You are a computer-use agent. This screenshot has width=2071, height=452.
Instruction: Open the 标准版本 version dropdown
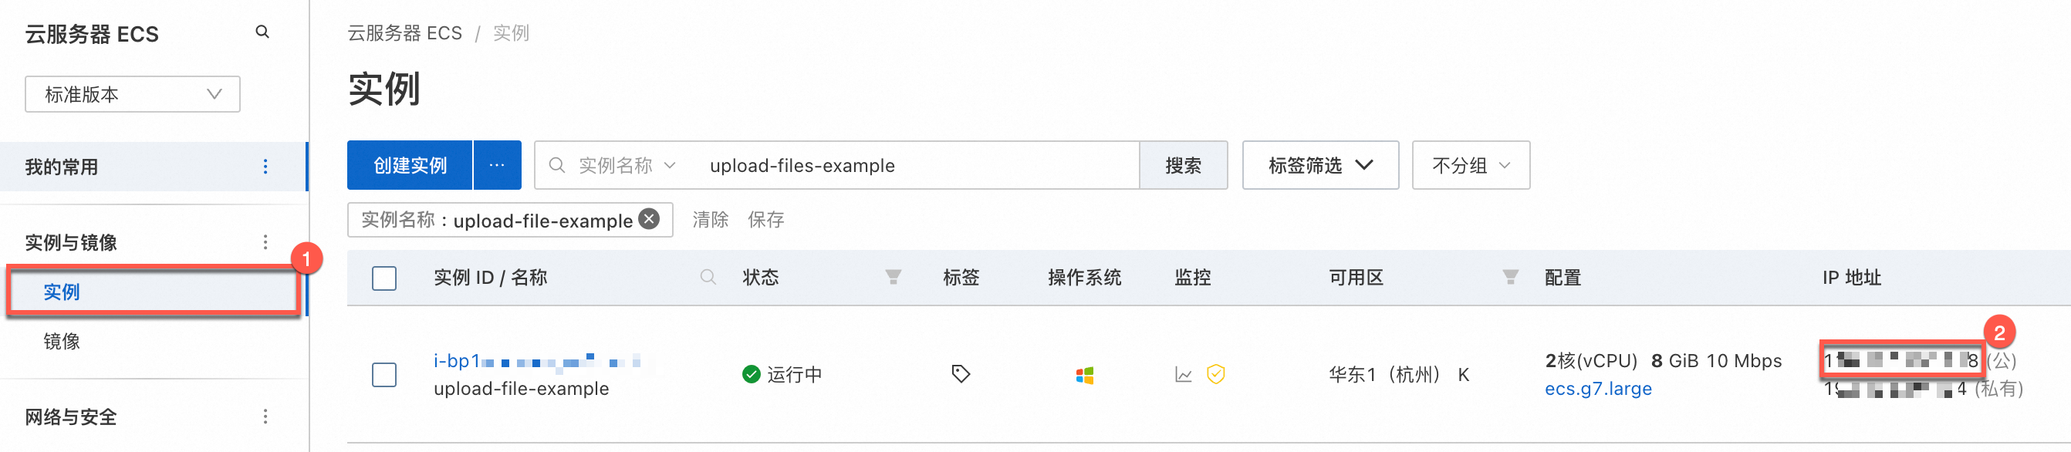[x=133, y=94]
